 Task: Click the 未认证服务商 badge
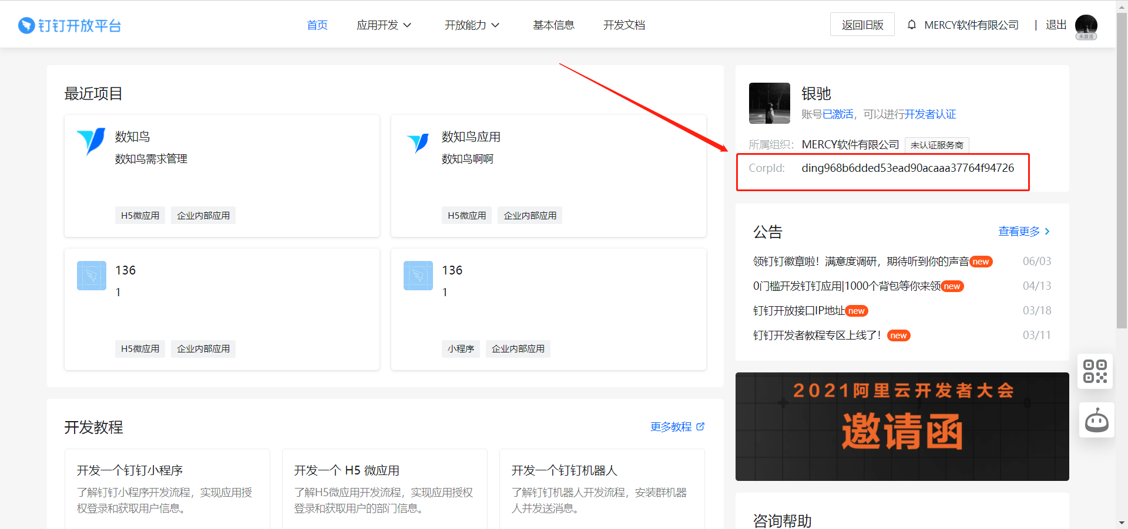point(937,145)
